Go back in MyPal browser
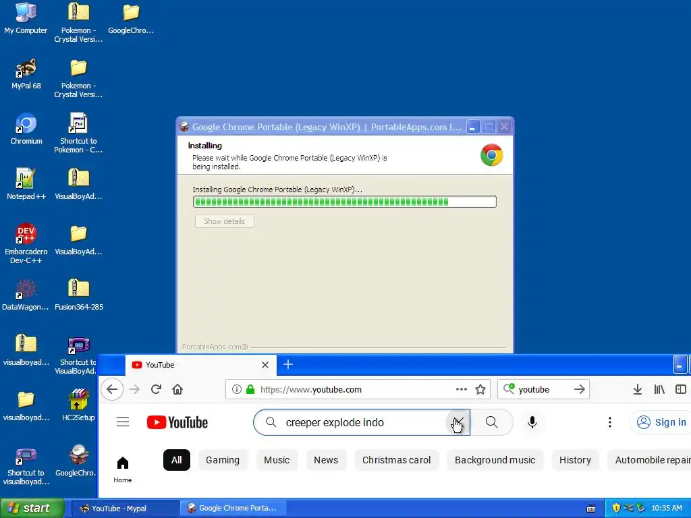Viewport: 691px width, 518px height. point(112,389)
